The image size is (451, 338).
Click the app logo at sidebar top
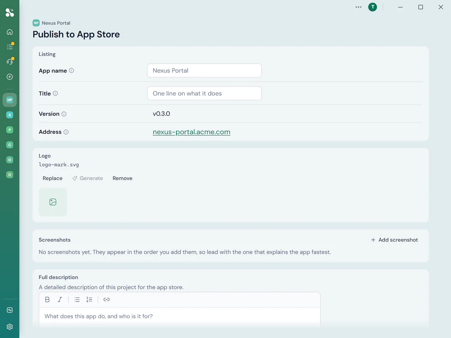click(9, 12)
